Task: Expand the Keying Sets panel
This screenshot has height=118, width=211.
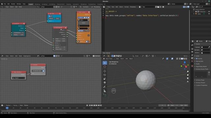Action: click(x=199, y=61)
